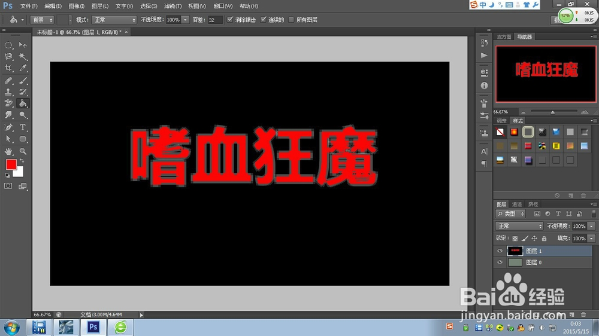
Task: Reset default foreground and background colors
Action: [7, 175]
